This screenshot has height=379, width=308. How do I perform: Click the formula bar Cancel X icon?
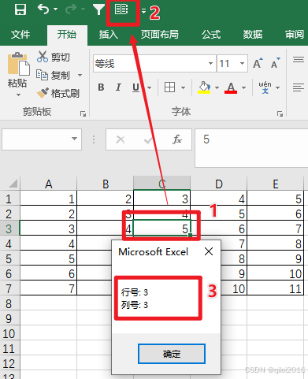pyautogui.click(x=121, y=139)
